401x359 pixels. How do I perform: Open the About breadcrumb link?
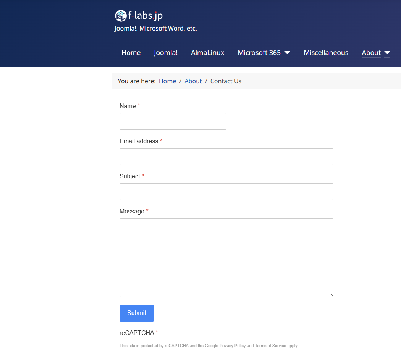coord(193,81)
